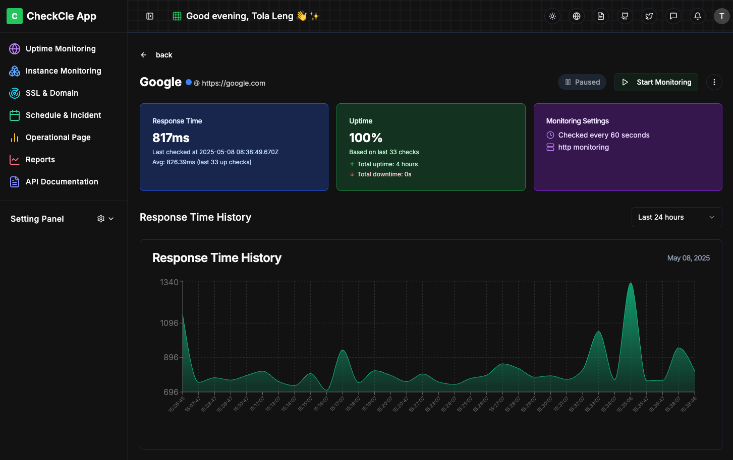Switch language via the globe icon
733x460 pixels.
576,16
